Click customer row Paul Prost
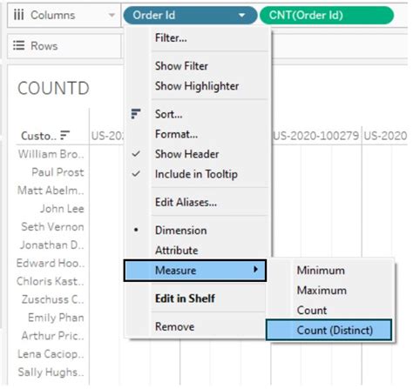The width and height of the screenshot is (413, 389). pyautogui.click(x=58, y=172)
